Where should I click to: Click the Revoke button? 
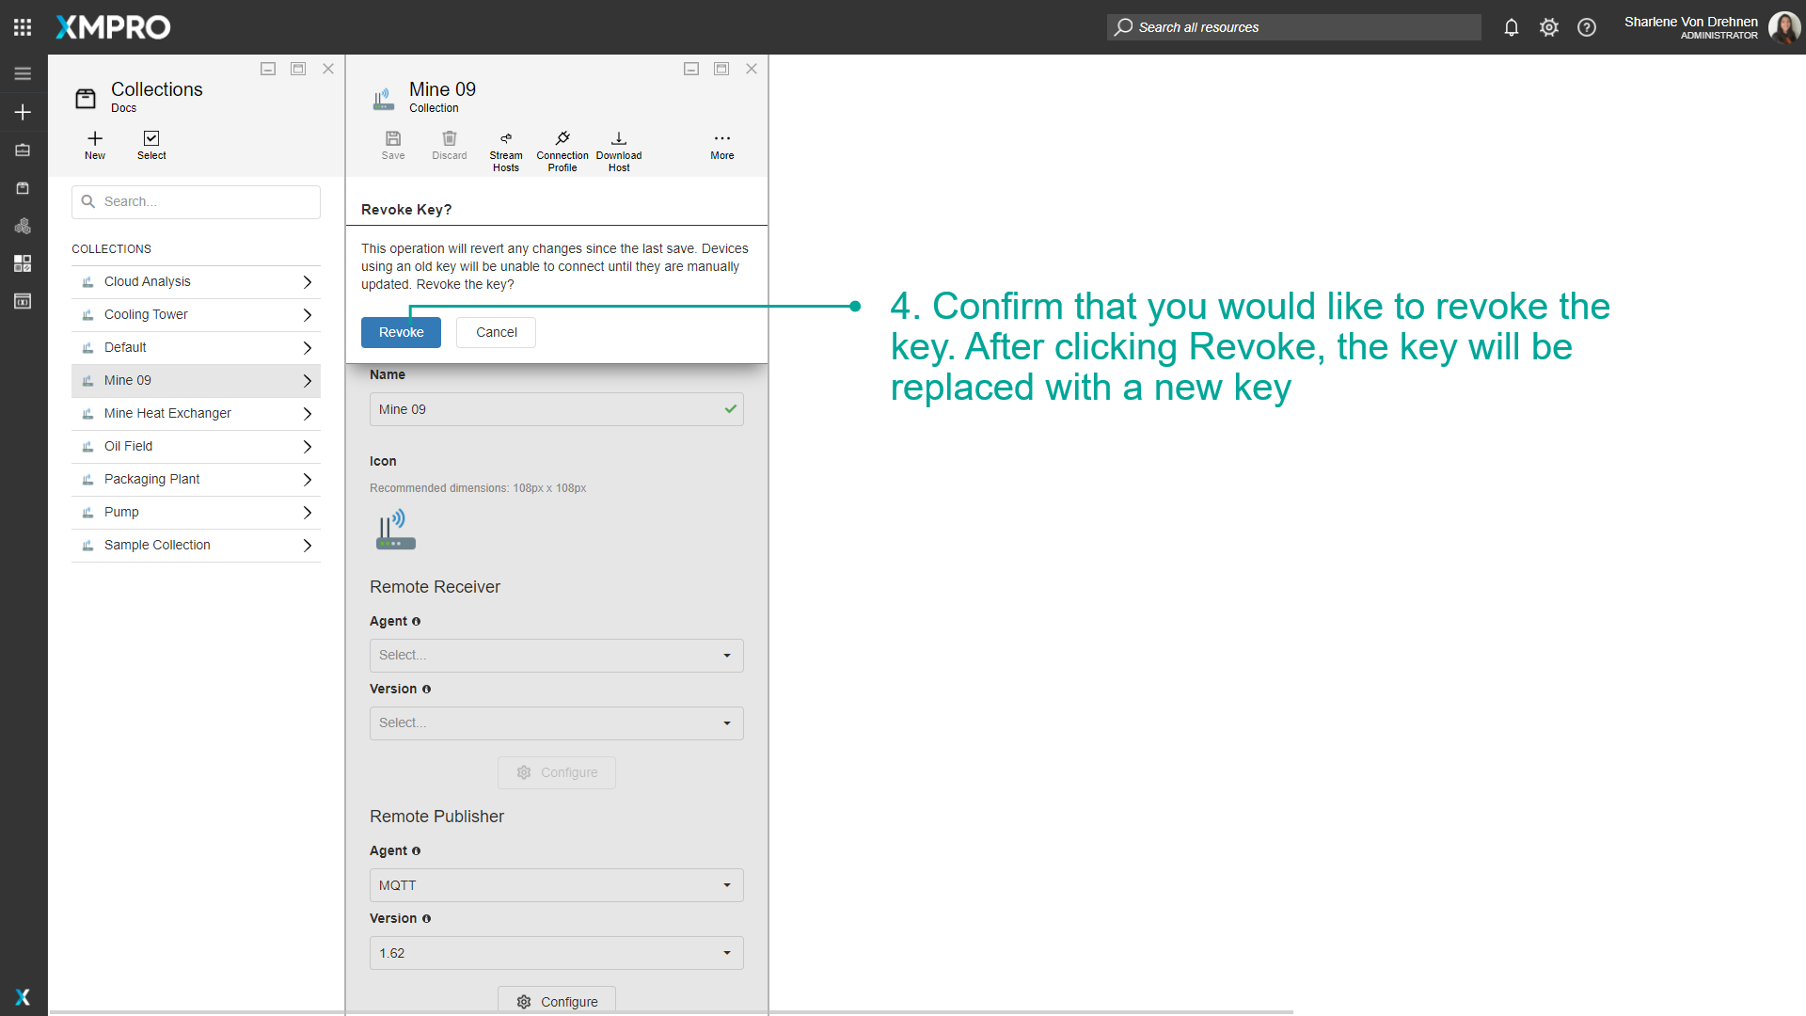(400, 332)
